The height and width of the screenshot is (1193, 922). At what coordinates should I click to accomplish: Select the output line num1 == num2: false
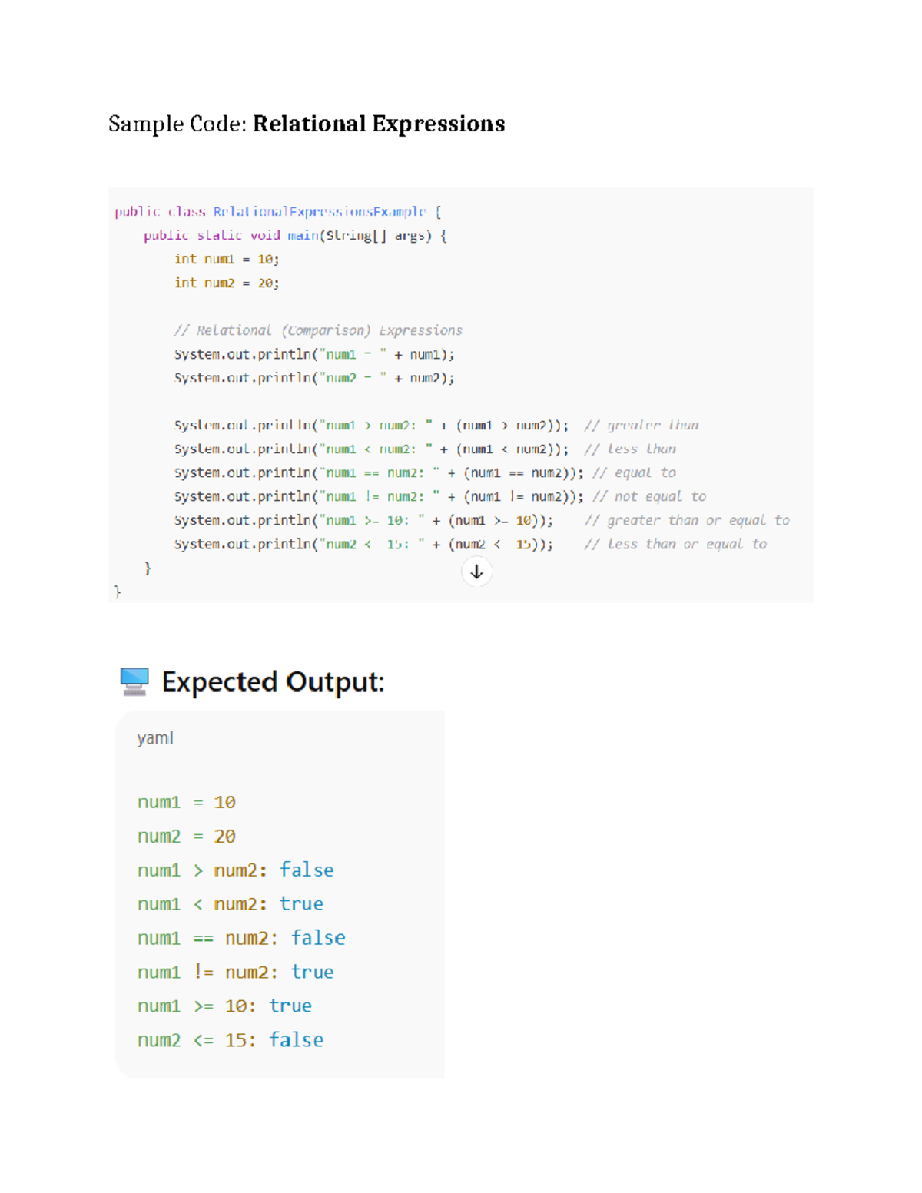pyautogui.click(x=240, y=937)
